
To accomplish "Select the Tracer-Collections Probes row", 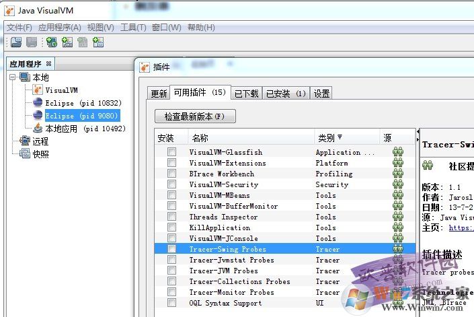I will click(x=285, y=281).
